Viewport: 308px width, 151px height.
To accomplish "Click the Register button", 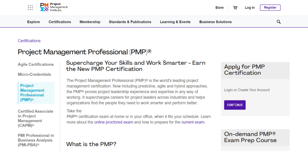I will tap(270, 8).
